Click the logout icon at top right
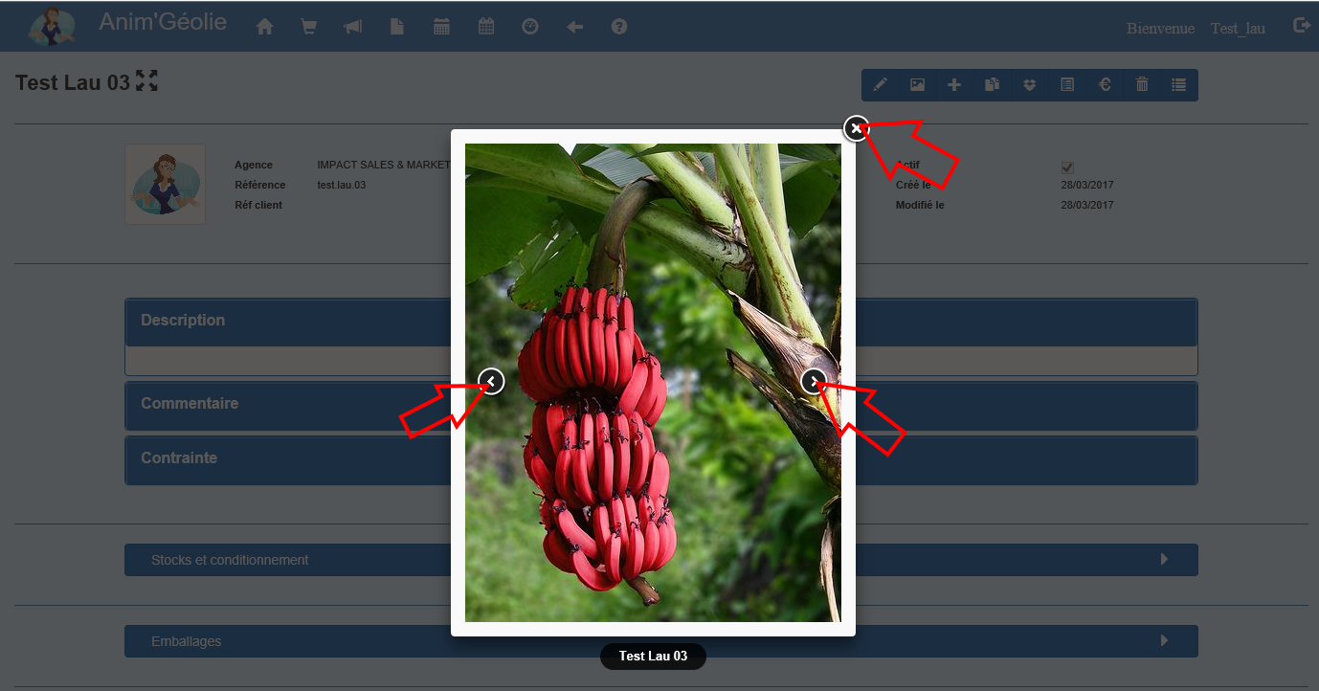The image size is (1319, 691). [x=1300, y=26]
